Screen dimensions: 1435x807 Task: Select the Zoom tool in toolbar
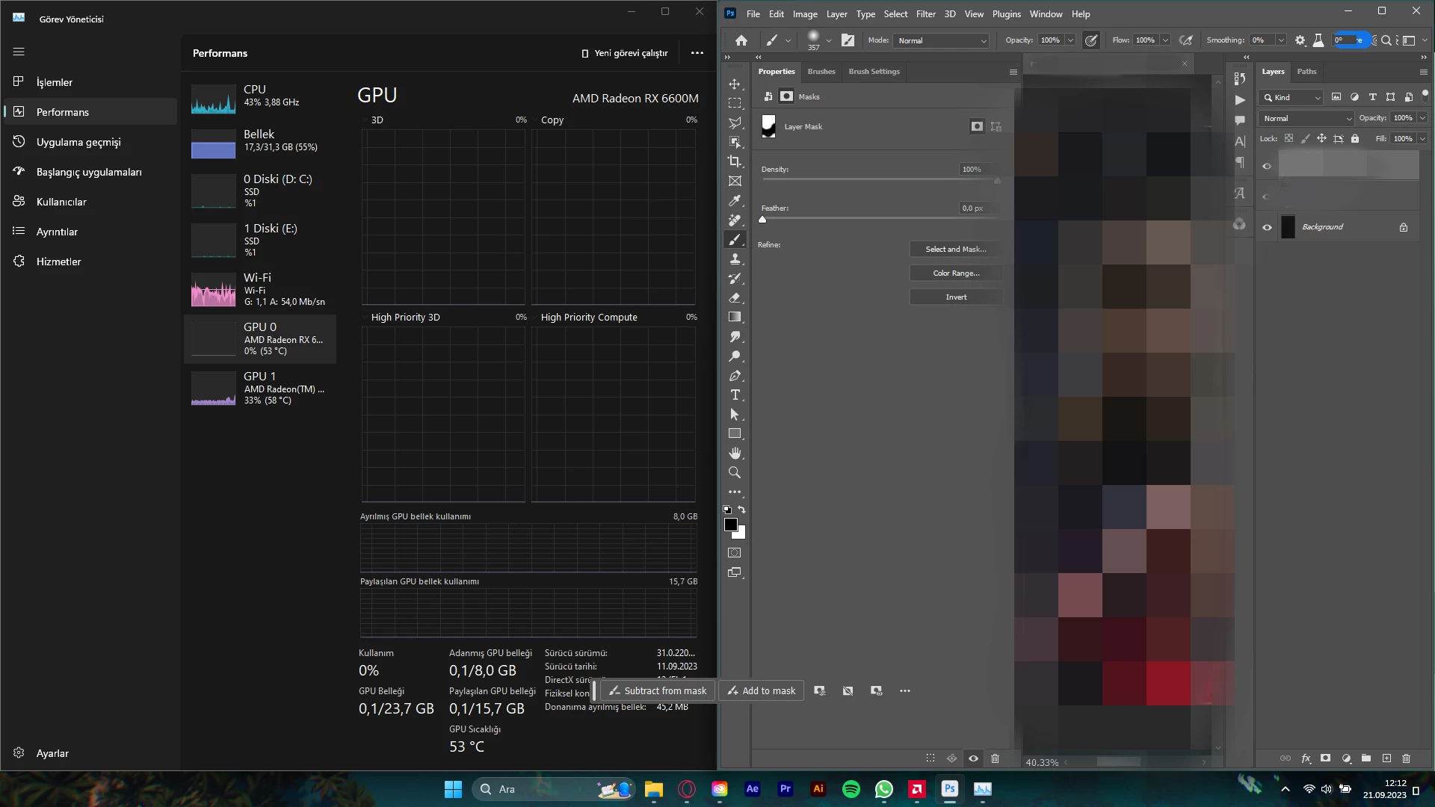[735, 472]
